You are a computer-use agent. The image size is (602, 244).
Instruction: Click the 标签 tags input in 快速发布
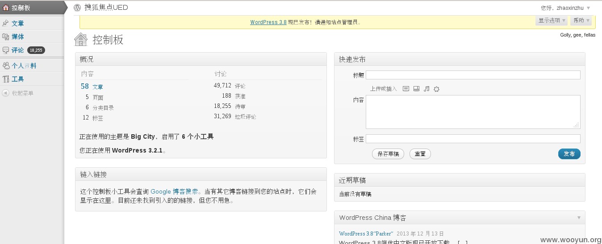point(473,139)
